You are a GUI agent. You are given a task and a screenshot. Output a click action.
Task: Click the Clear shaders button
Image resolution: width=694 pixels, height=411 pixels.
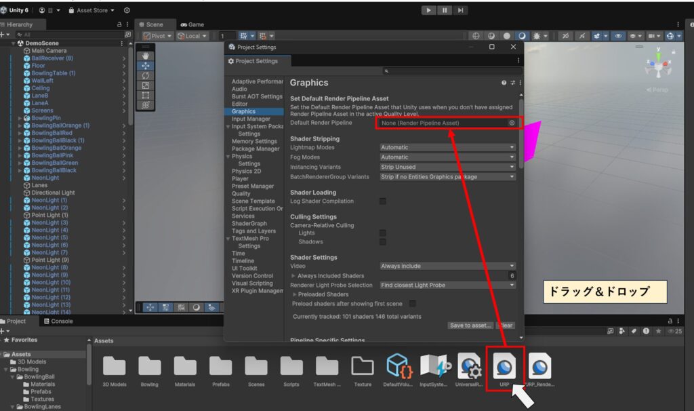click(x=506, y=325)
